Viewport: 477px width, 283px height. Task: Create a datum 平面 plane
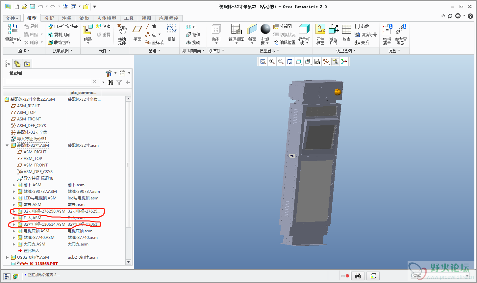point(137,33)
